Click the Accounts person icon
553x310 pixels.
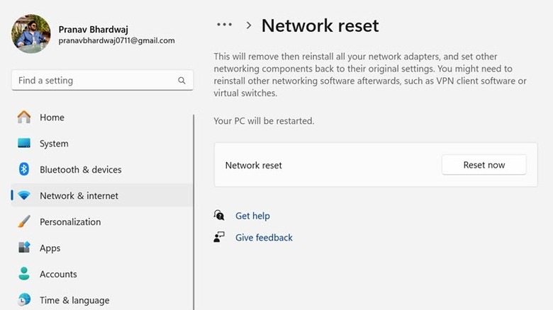click(24, 275)
